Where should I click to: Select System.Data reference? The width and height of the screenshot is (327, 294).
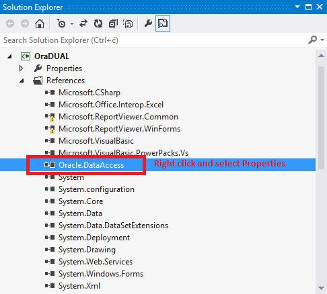coord(80,213)
